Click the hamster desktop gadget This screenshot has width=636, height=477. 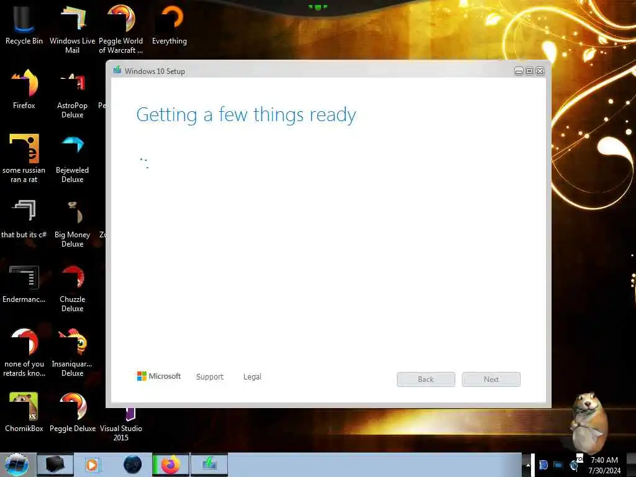coord(589,422)
